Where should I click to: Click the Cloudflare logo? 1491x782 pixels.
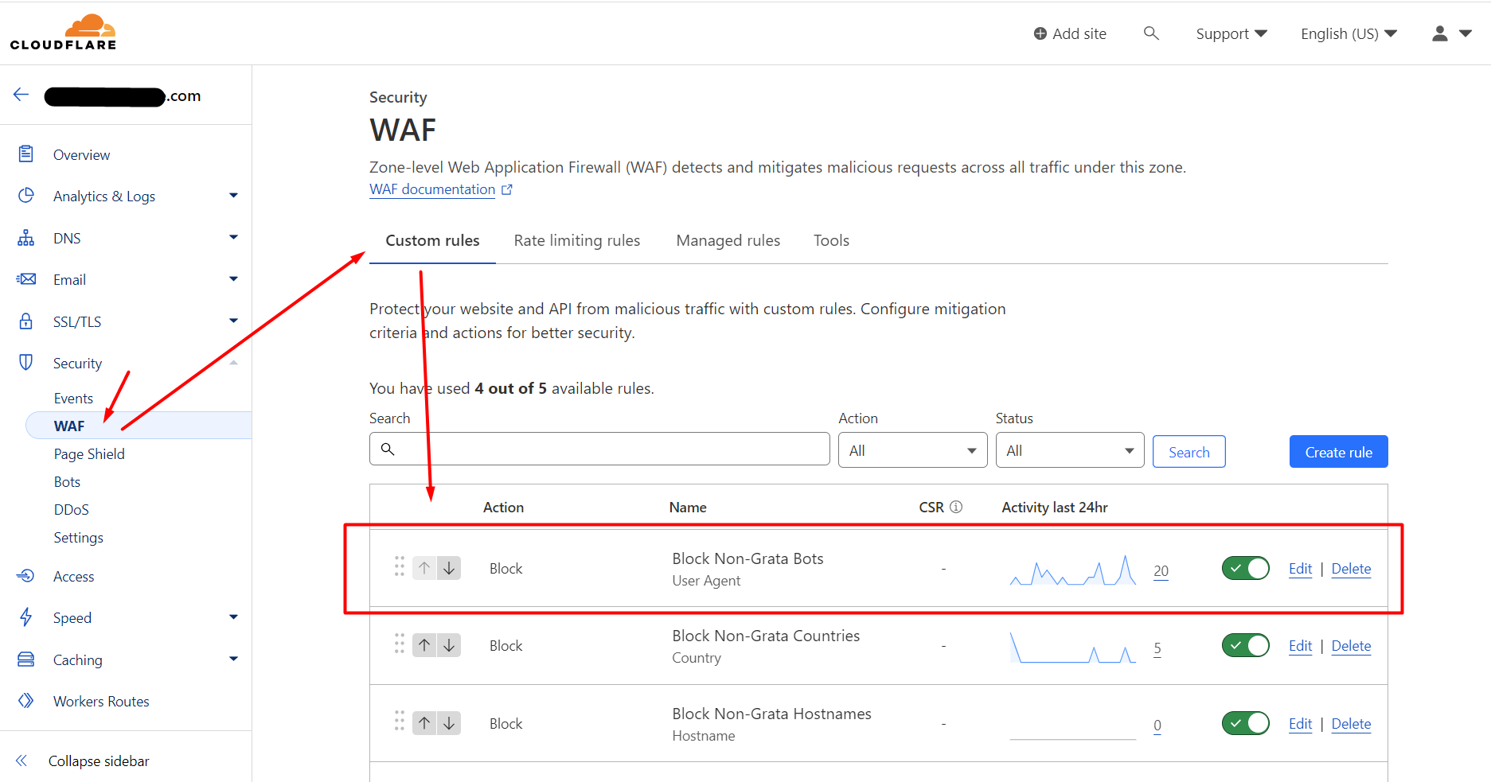coord(63,32)
